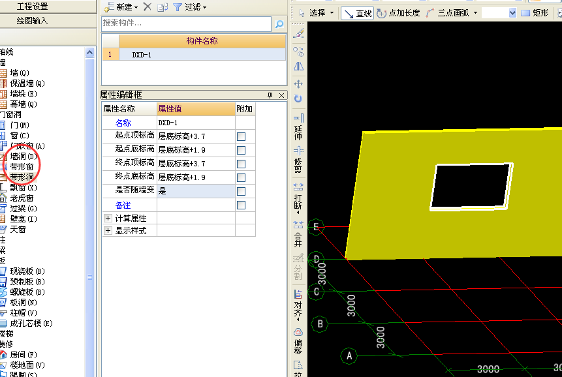The width and height of the screenshot is (562, 377).
Task: Expand the 显示样式 section
Action: [x=108, y=230]
